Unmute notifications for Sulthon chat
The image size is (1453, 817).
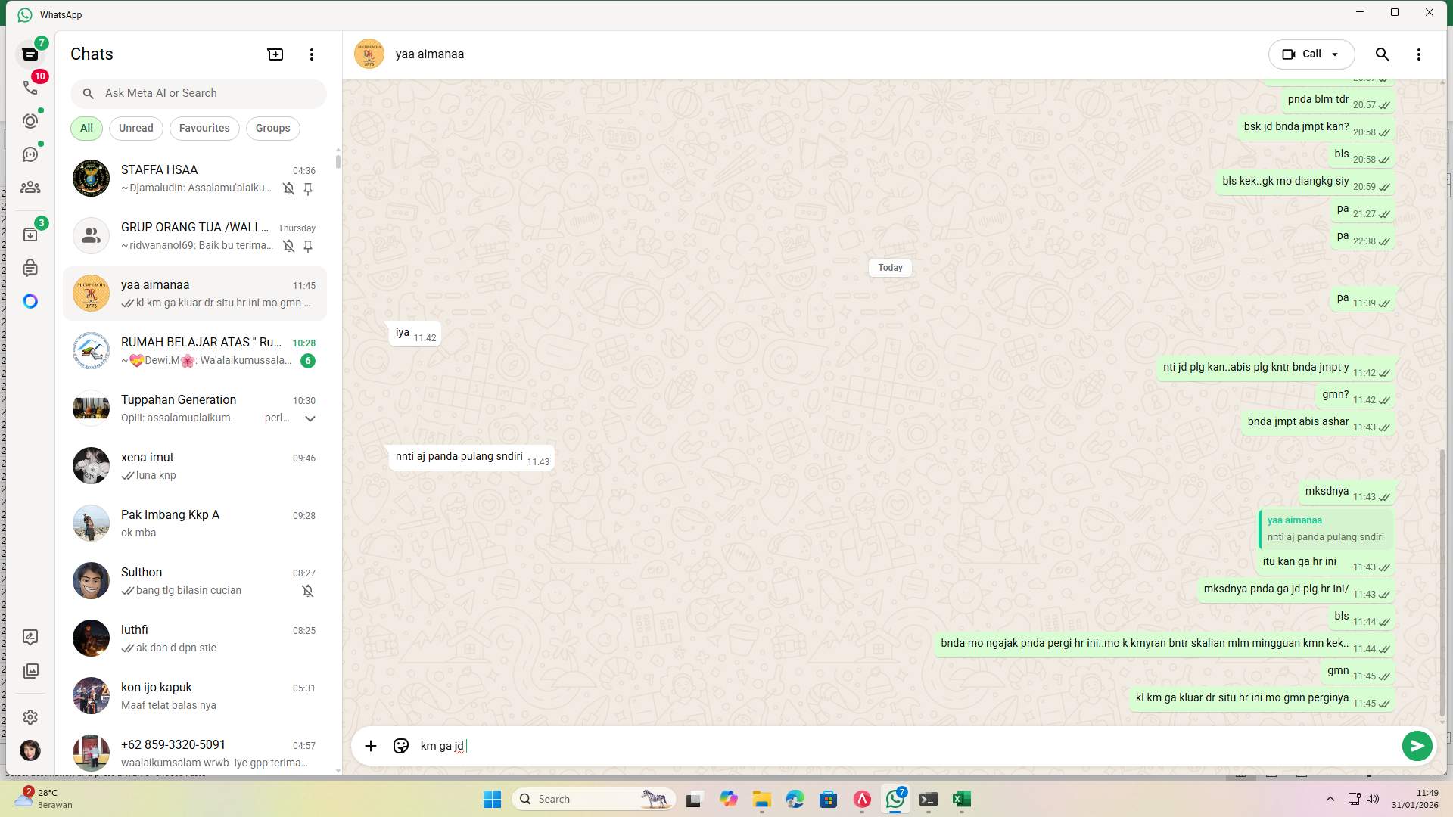[308, 591]
